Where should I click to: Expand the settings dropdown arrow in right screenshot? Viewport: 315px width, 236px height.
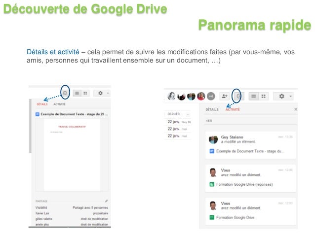click(x=290, y=96)
